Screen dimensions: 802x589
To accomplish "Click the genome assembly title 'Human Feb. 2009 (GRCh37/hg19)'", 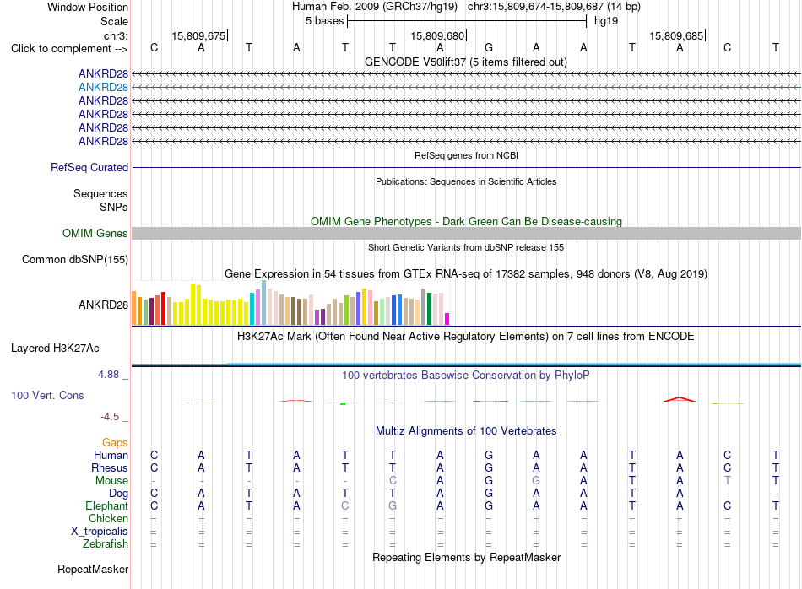I will click(374, 7).
